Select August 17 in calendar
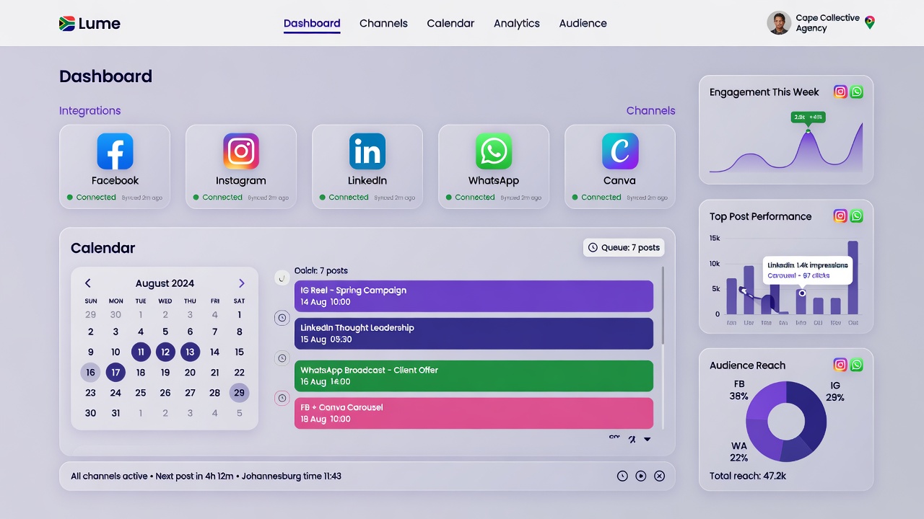Image resolution: width=924 pixels, height=519 pixels. click(x=115, y=373)
